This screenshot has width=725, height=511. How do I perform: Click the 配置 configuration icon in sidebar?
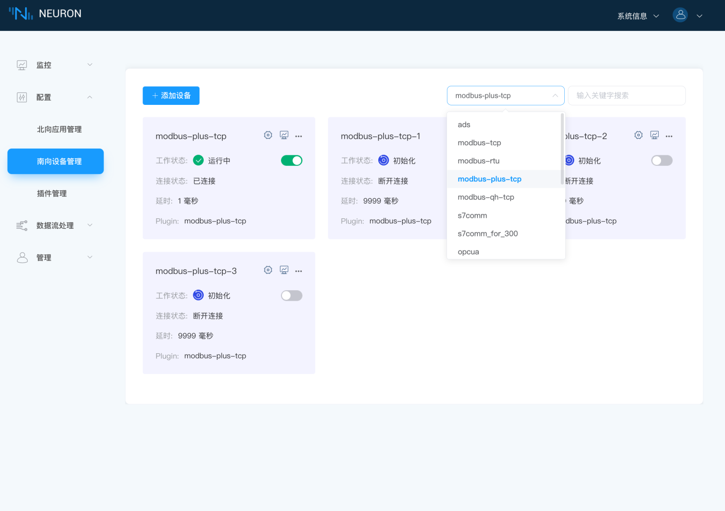(x=22, y=97)
